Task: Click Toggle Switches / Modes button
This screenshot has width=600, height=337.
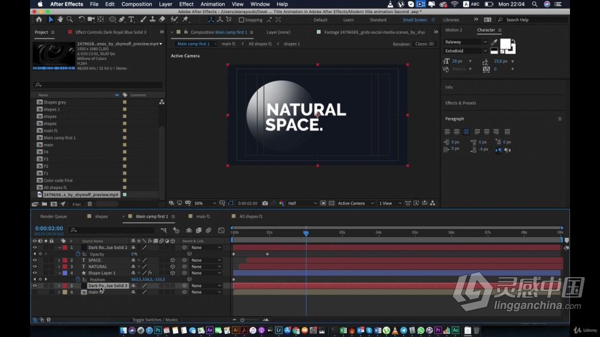Action: point(155,320)
